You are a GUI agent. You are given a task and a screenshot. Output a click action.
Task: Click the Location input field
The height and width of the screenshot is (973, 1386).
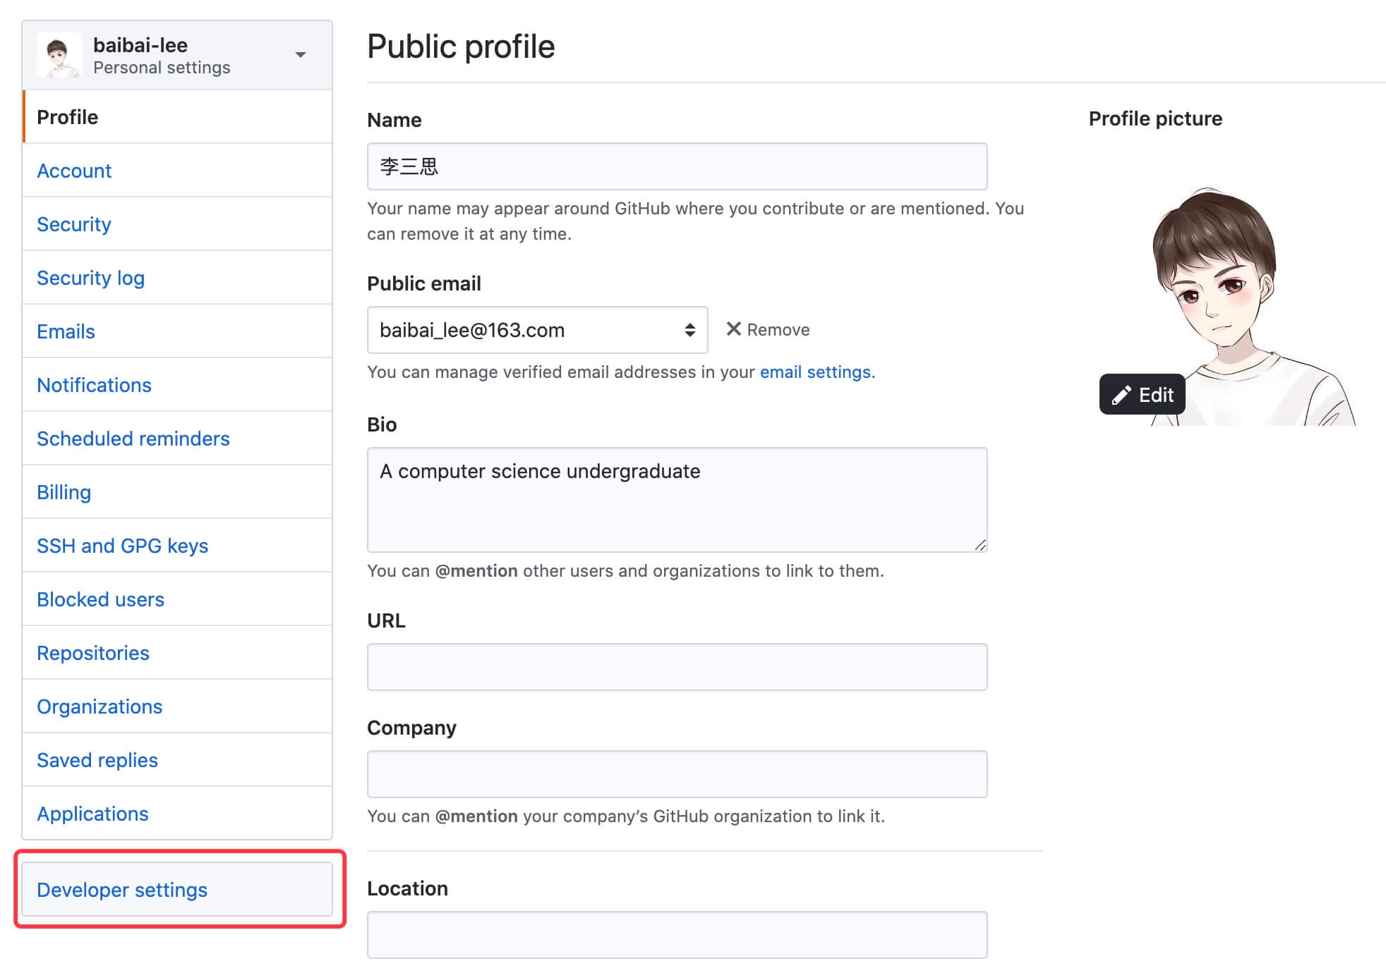click(x=677, y=935)
